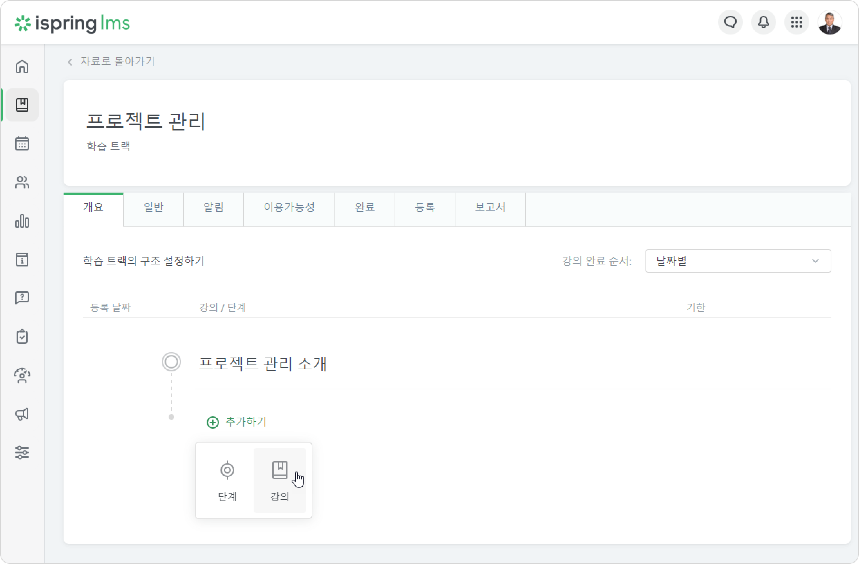859x564 pixels.
Task: Open the bar chart reports icon
Action: 22,221
